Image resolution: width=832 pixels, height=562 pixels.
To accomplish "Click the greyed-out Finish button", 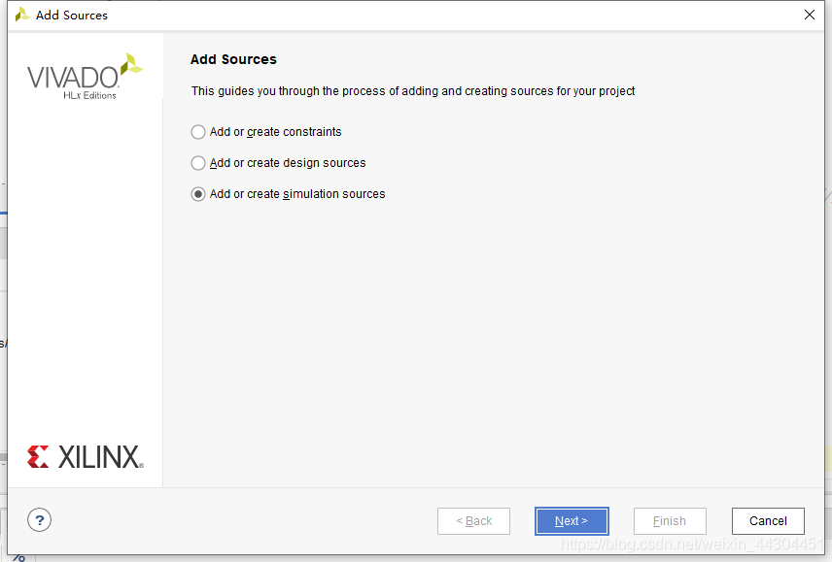I will coord(670,521).
